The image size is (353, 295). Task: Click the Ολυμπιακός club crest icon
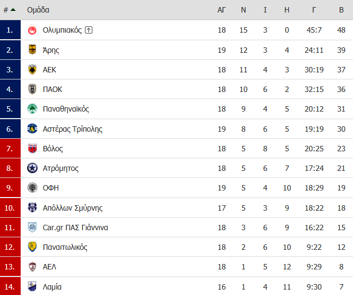32,30
